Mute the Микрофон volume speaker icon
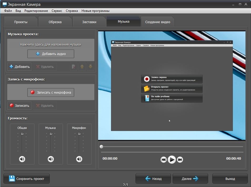This screenshot has width=251, height=187. (79, 159)
